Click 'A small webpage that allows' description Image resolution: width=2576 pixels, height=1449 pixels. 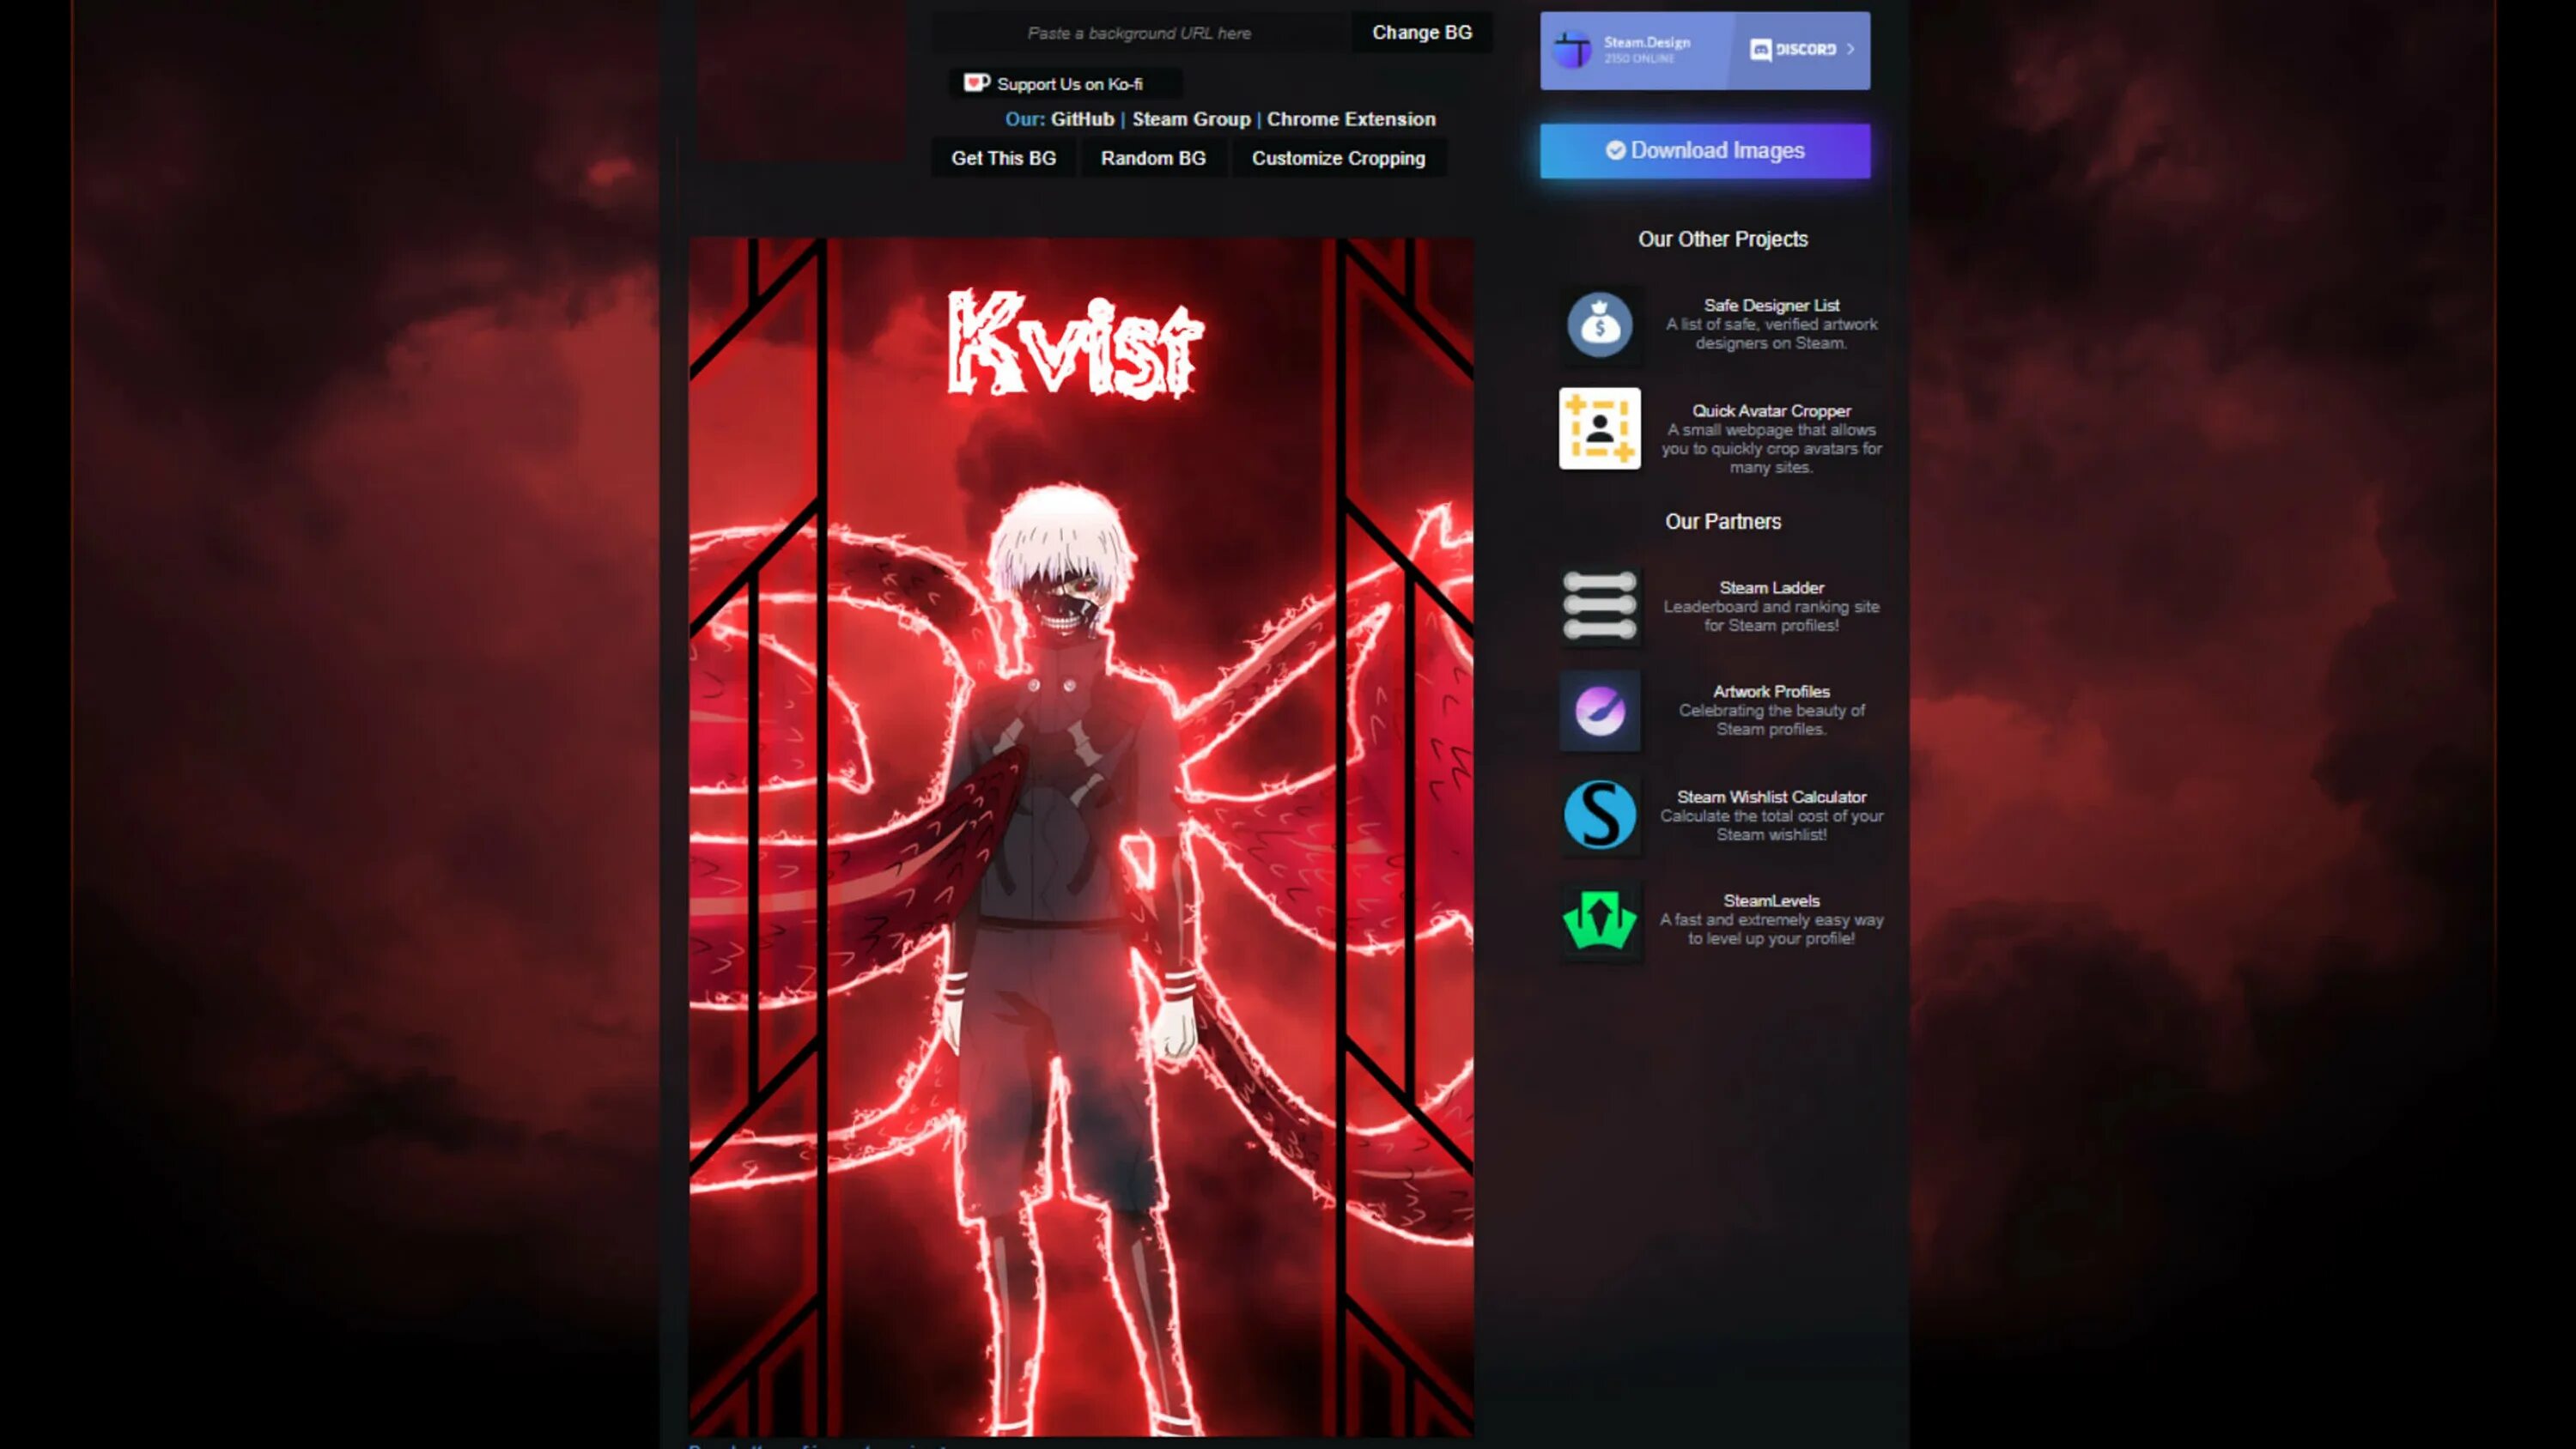click(1771, 449)
